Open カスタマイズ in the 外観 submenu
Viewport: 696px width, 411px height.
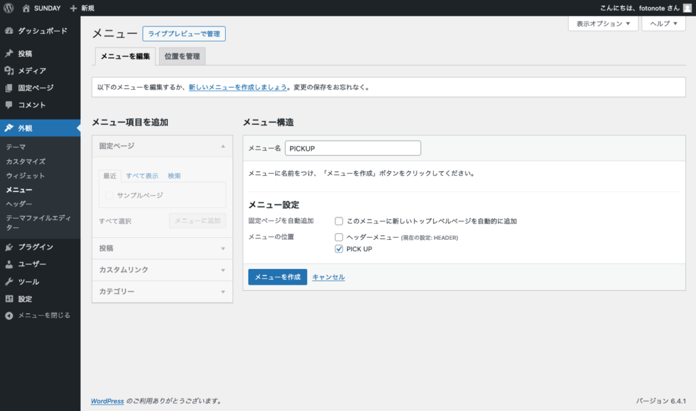pyautogui.click(x=26, y=162)
